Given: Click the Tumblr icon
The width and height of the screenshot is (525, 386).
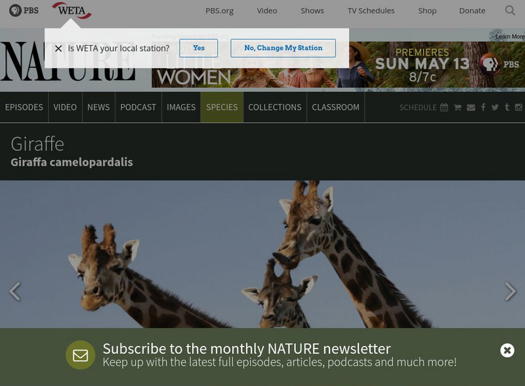Looking at the screenshot, I should [x=507, y=107].
